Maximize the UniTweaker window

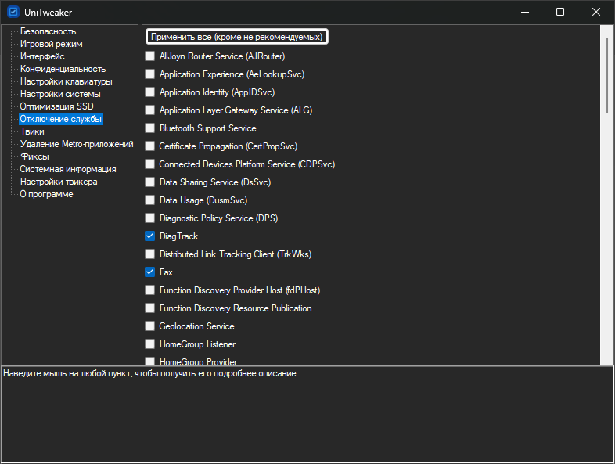(x=560, y=12)
